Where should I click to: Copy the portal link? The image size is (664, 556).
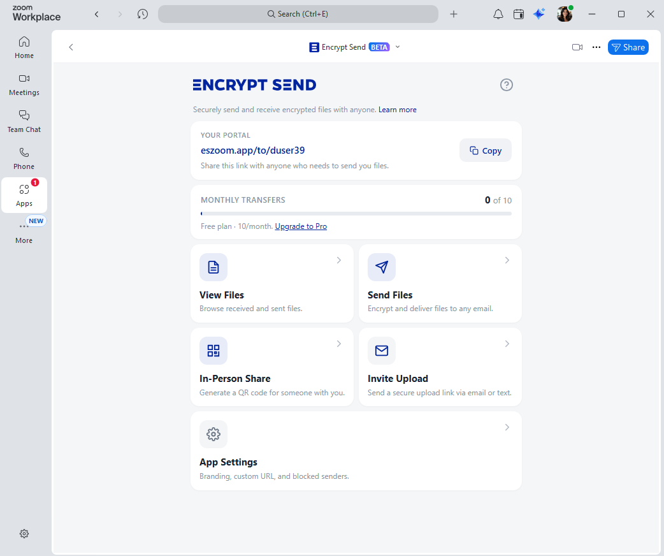[486, 150]
